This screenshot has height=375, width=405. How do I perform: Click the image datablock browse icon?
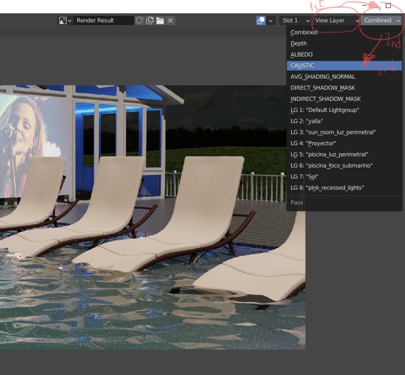click(65, 21)
